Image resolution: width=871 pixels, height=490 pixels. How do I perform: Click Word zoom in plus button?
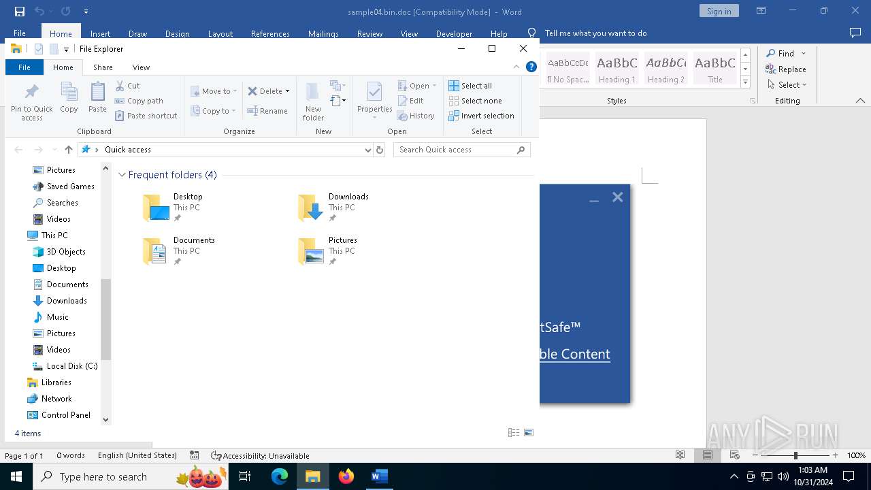tap(835, 455)
